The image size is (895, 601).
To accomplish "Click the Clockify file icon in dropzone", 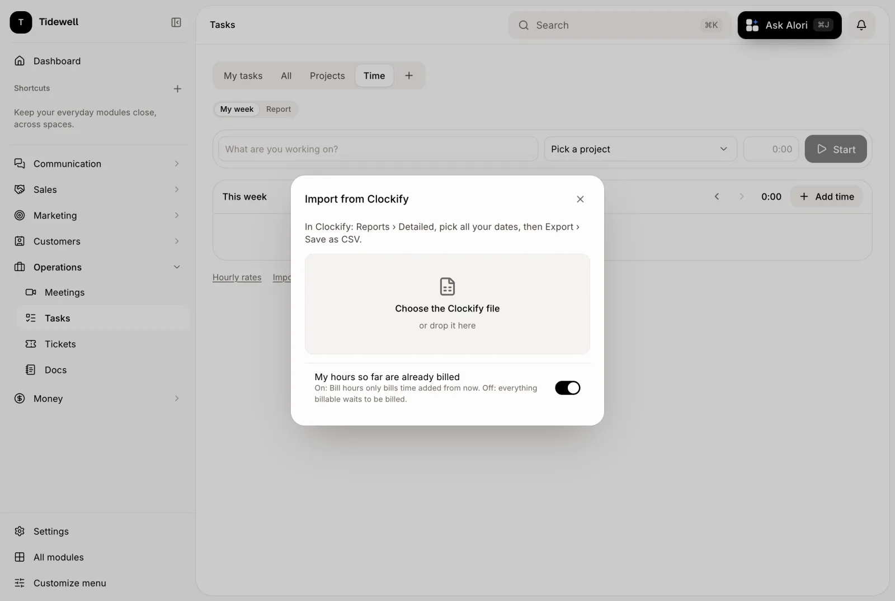I will [x=447, y=286].
